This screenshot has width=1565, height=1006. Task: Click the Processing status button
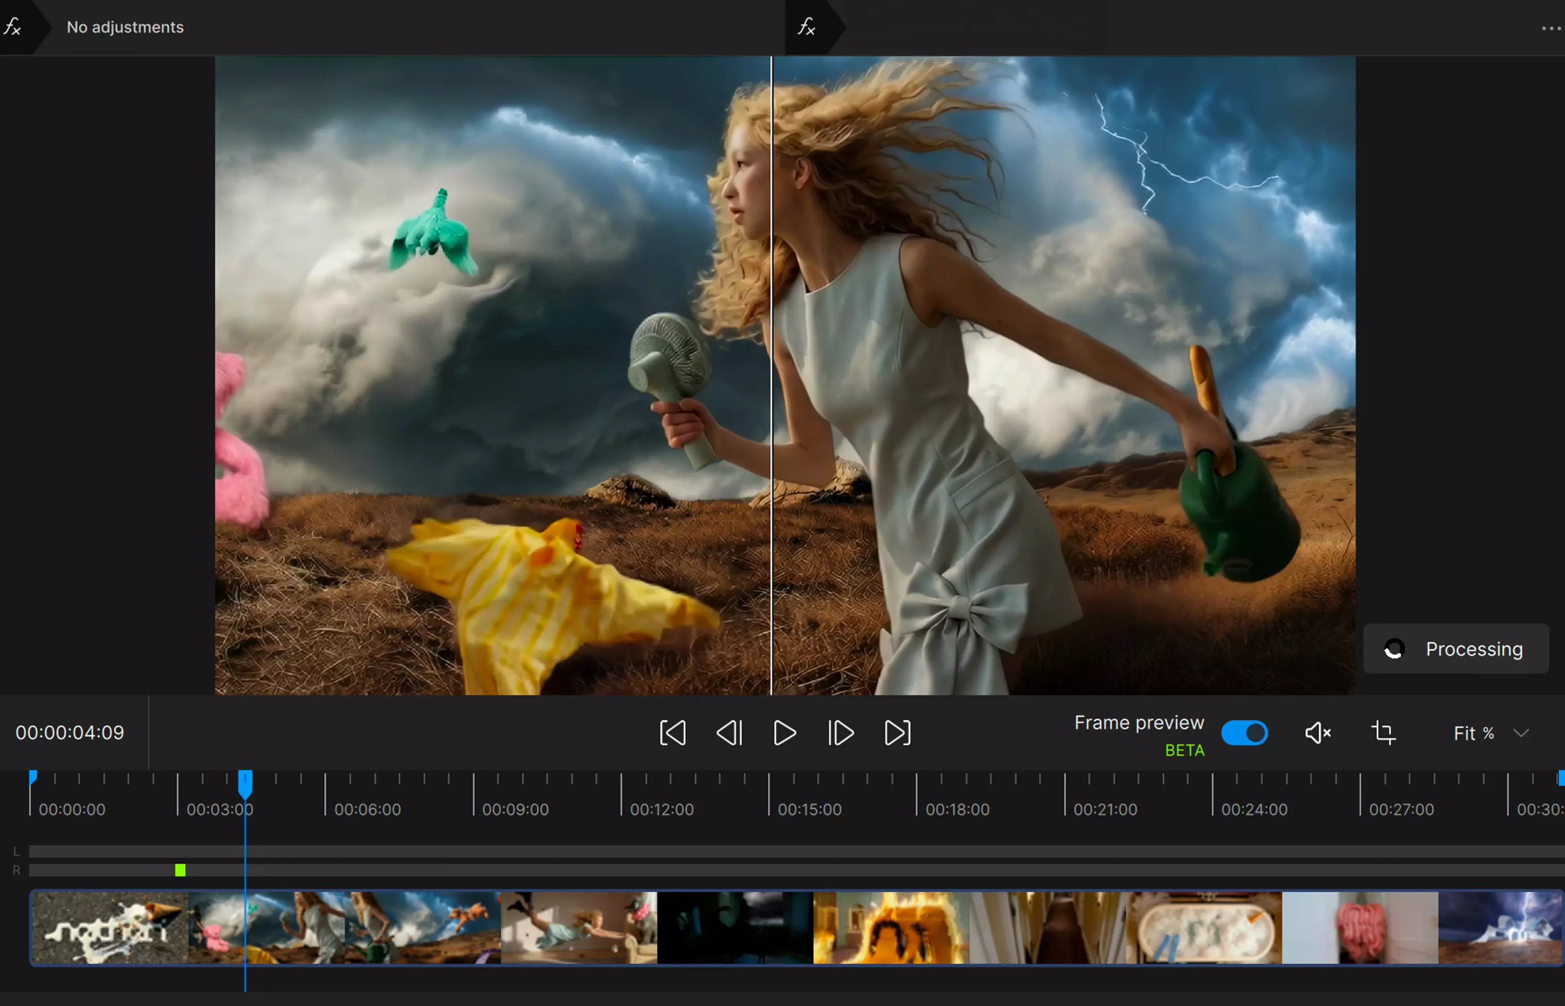pyautogui.click(x=1456, y=649)
